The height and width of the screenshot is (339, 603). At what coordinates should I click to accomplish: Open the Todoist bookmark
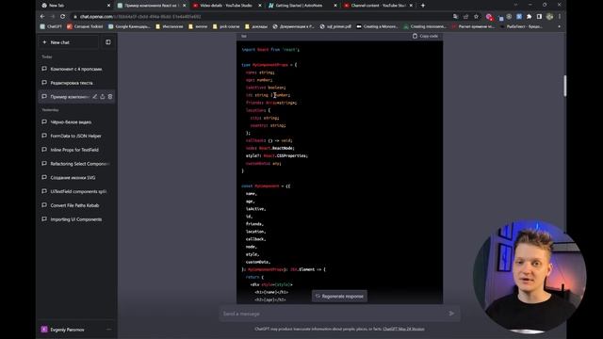[85, 26]
